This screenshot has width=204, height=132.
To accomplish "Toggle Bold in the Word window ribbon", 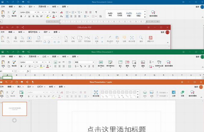I will pos(21,16).
